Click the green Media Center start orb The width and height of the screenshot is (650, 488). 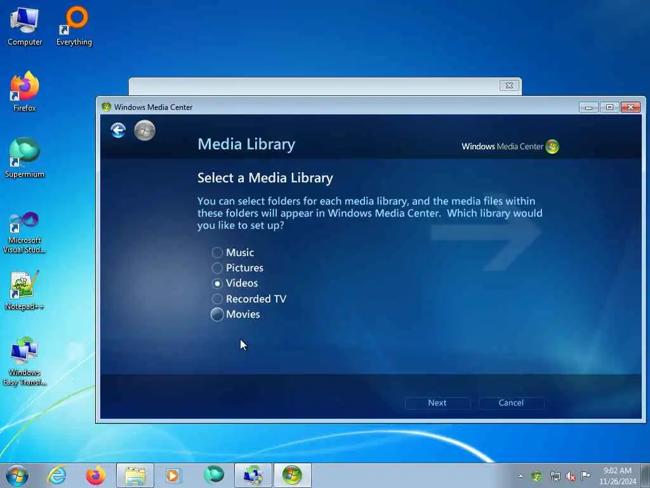point(145,130)
